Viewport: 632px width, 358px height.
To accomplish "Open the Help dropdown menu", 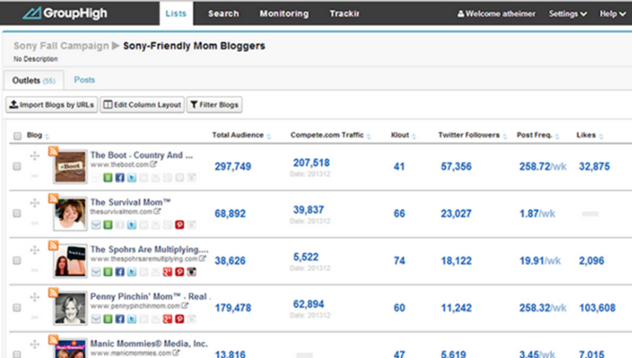I will pos(613,13).
